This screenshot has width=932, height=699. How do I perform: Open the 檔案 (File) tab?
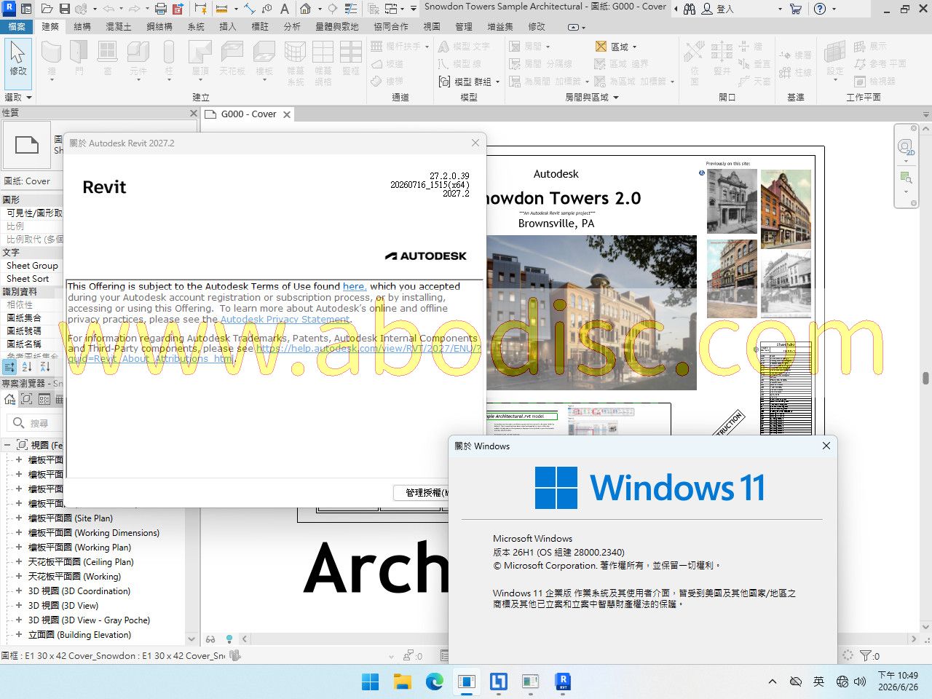click(x=17, y=26)
